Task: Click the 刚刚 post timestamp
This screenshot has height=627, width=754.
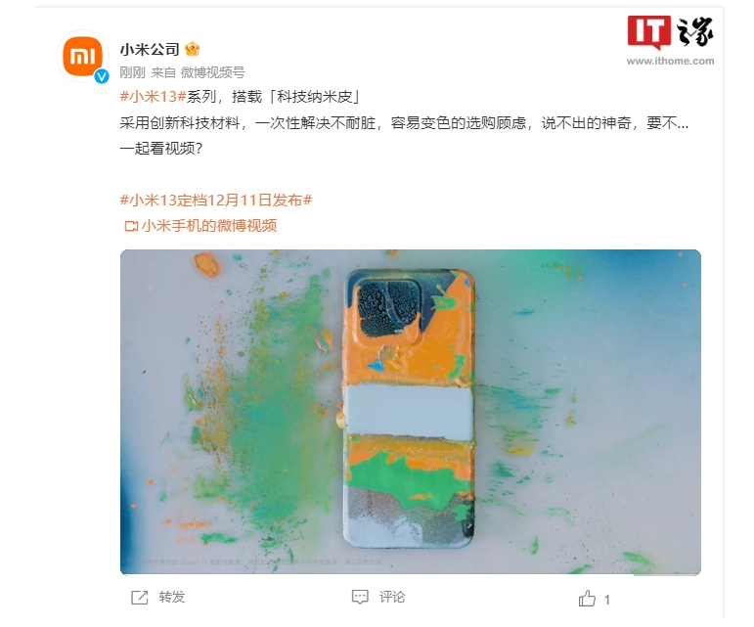Action: [132, 72]
